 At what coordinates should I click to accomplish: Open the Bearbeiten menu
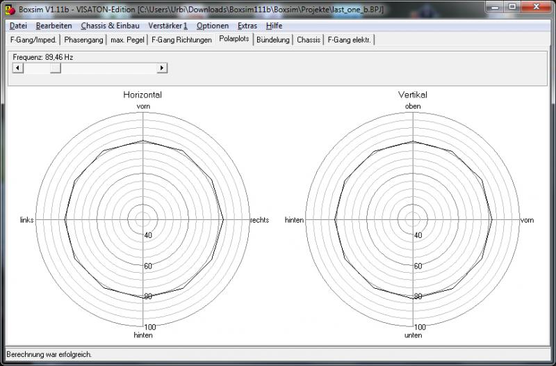point(54,26)
